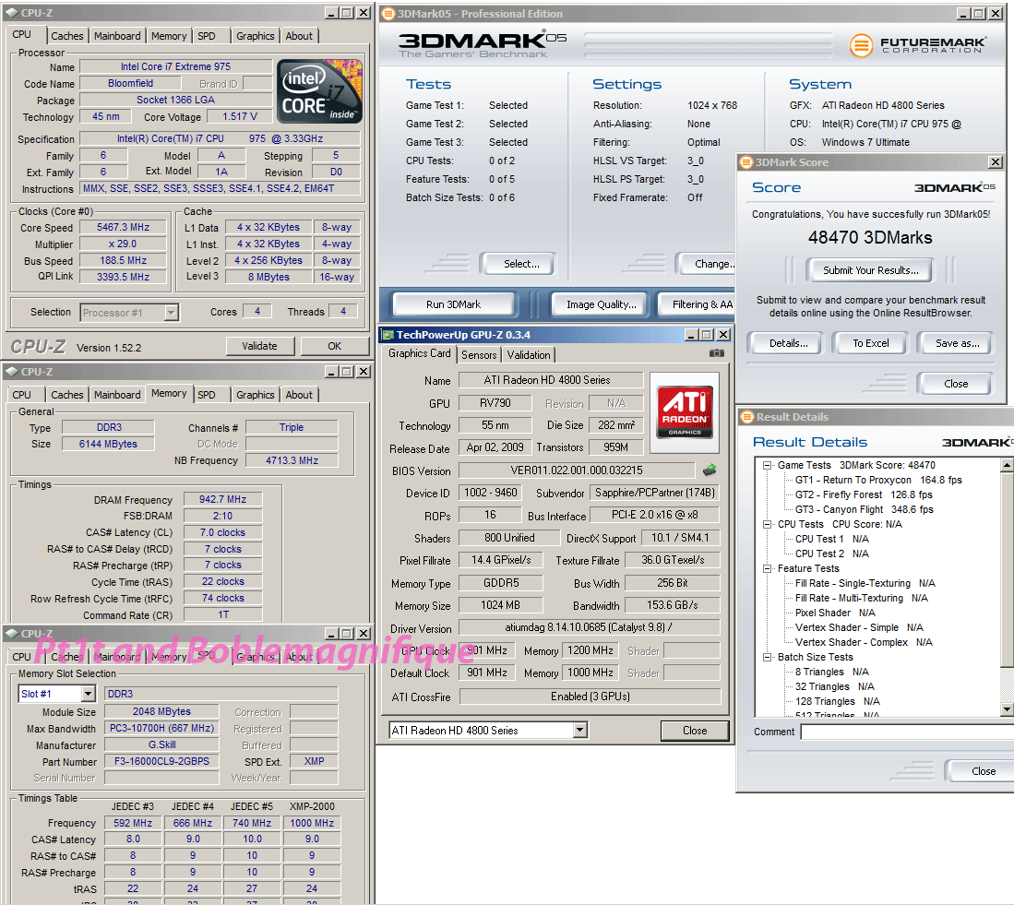Close the 3DMark Score window with X
The width and height of the screenshot is (1014, 905).
[x=996, y=162]
